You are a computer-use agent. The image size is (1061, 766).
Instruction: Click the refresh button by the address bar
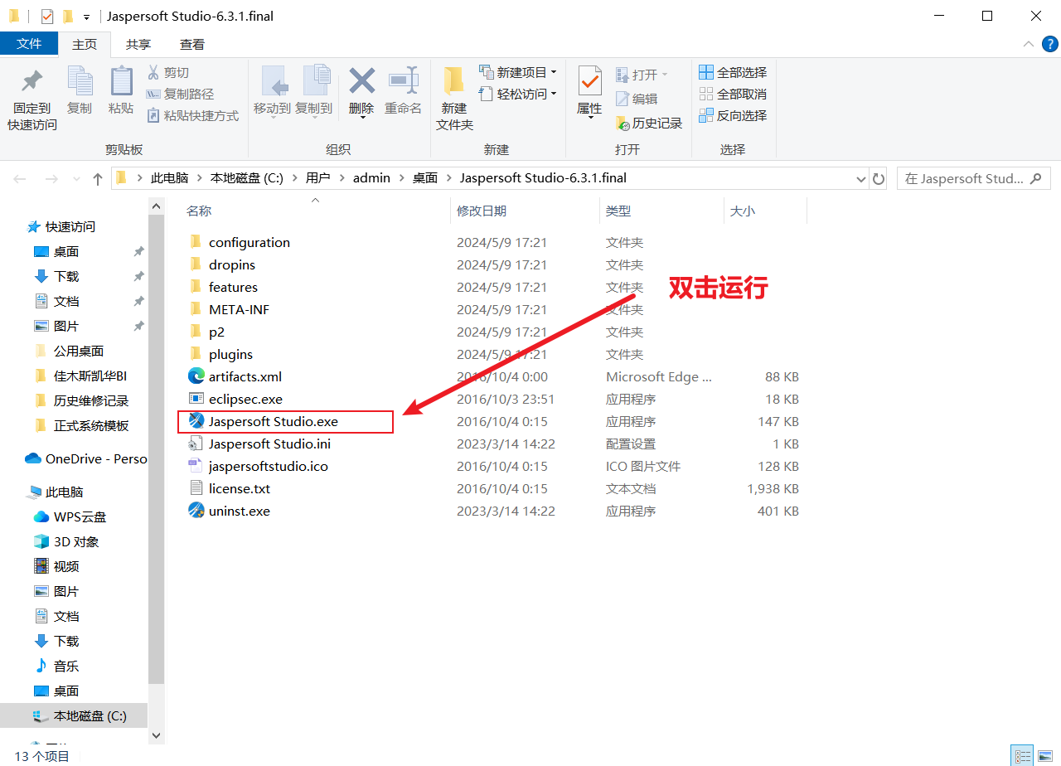pos(879,178)
